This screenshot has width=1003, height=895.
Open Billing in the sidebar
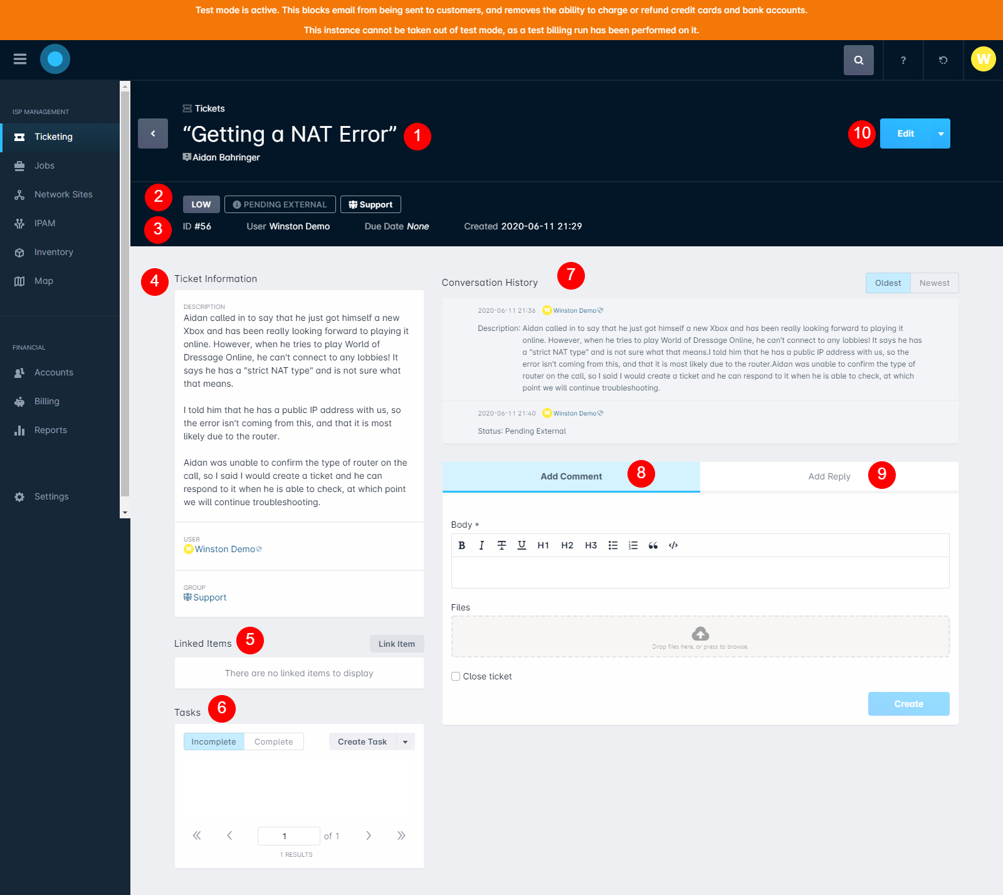(60, 401)
